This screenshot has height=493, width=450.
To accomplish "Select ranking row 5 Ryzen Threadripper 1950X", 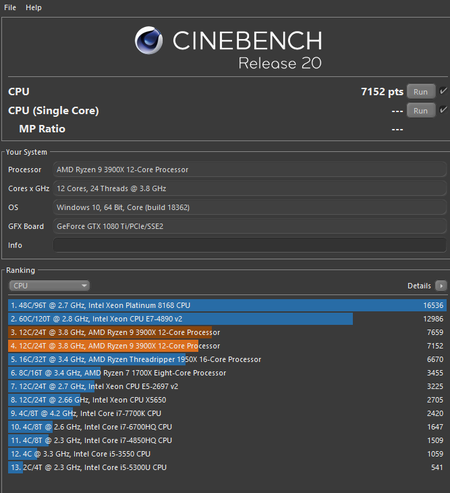I will click(227, 359).
